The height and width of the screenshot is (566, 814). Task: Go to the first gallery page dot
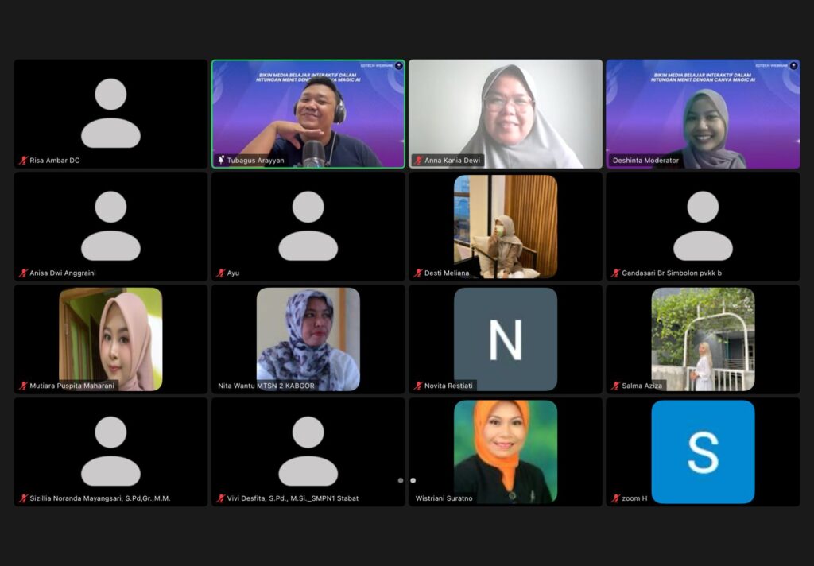point(401,480)
